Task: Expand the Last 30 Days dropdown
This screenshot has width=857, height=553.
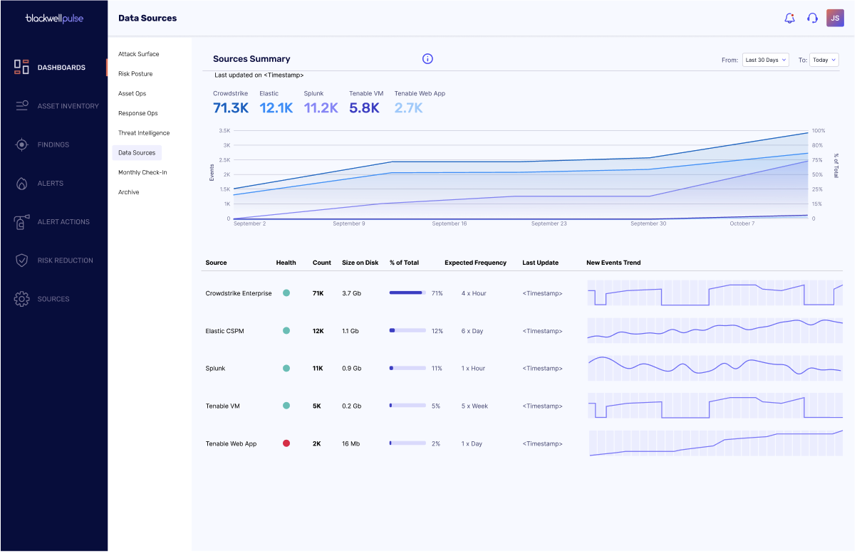Action: pyautogui.click(x=765, y=60)
